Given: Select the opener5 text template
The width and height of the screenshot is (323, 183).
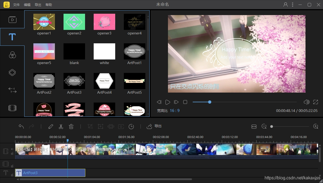Looking at the screenshot, I should pyautogui.click(x=44, y=51).
